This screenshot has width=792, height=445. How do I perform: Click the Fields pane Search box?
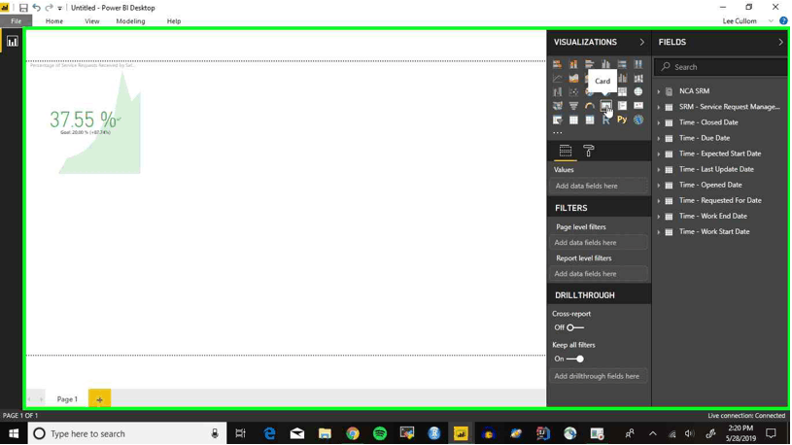721,67
